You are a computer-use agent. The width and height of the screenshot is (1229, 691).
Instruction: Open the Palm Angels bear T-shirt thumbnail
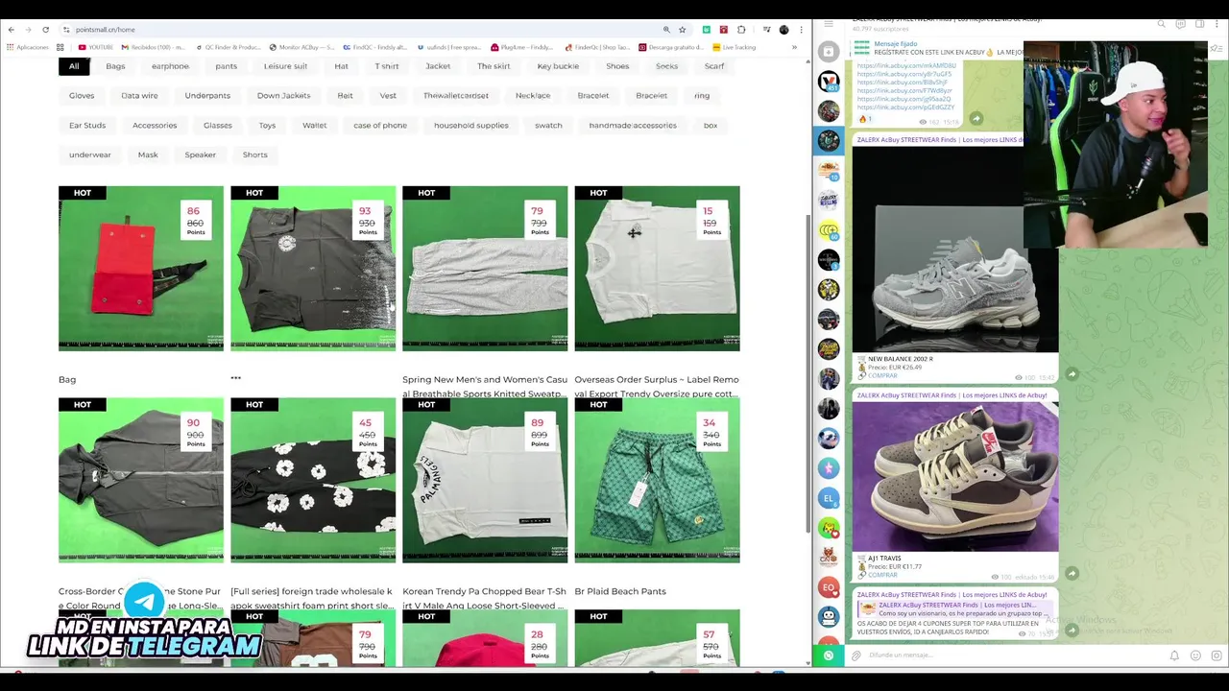click(x=485, y=480)
